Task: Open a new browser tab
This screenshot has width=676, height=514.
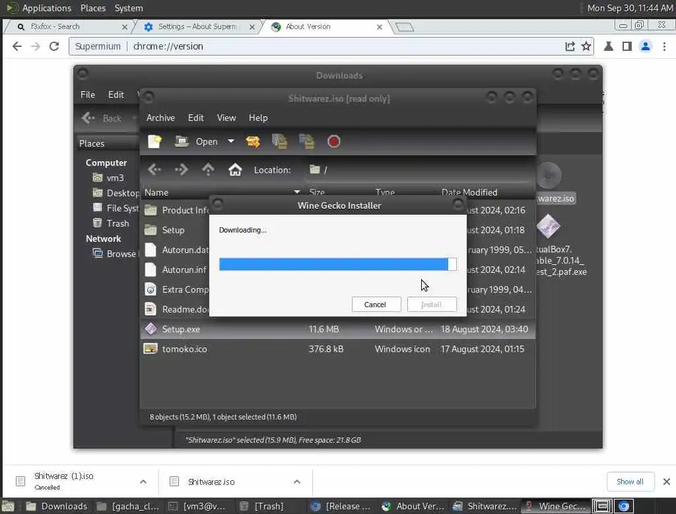Action: click(x=405, y=27)
